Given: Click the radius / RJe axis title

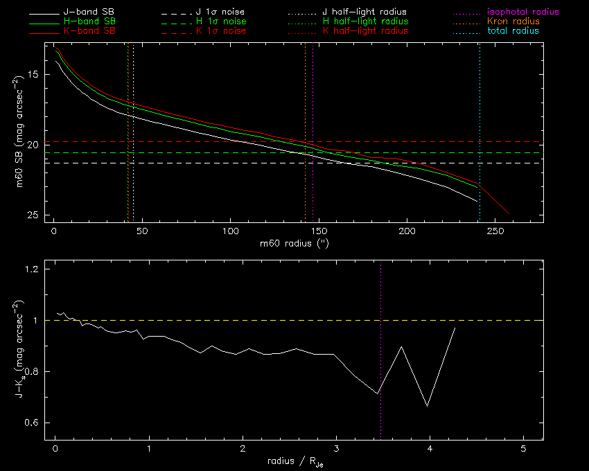Looking at the screenshot, I should tap(294, 461).
